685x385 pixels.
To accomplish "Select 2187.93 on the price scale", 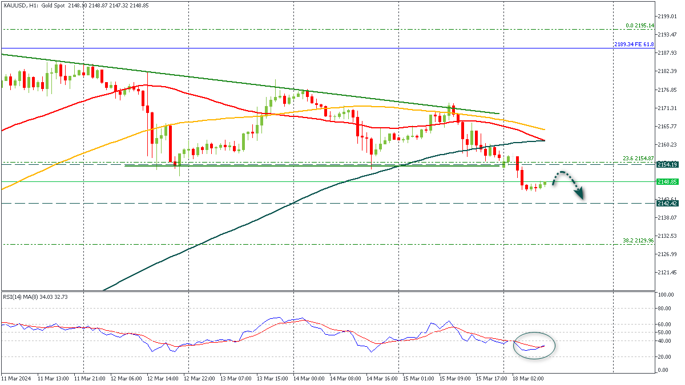I will click(x=666, y=52).
